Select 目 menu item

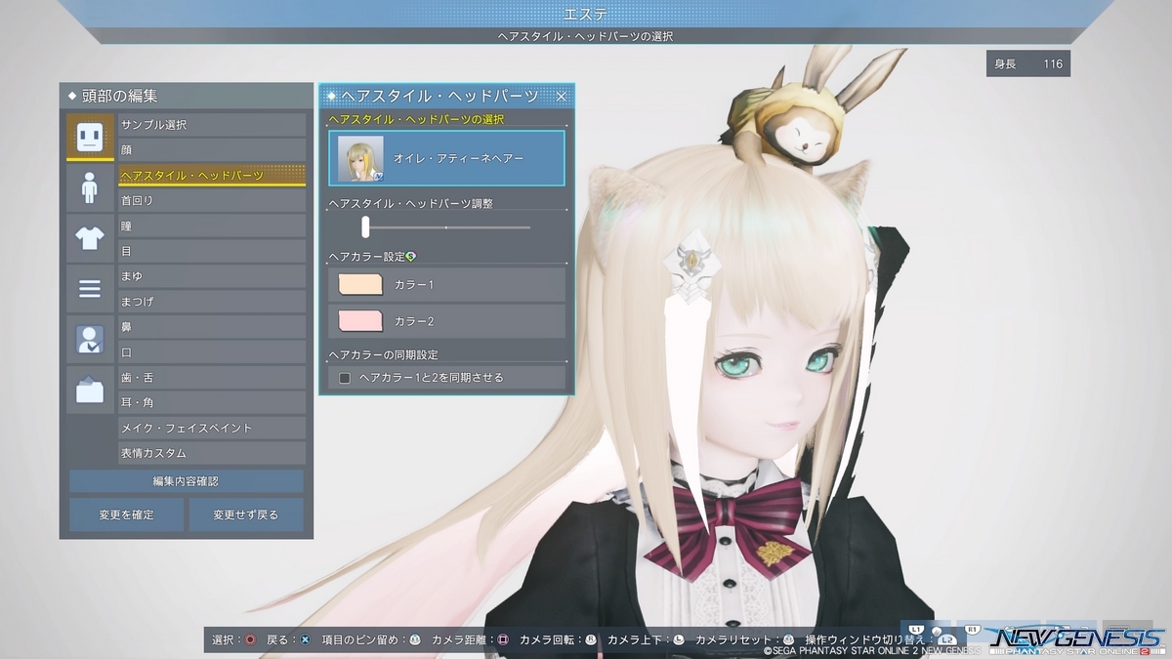212,252
